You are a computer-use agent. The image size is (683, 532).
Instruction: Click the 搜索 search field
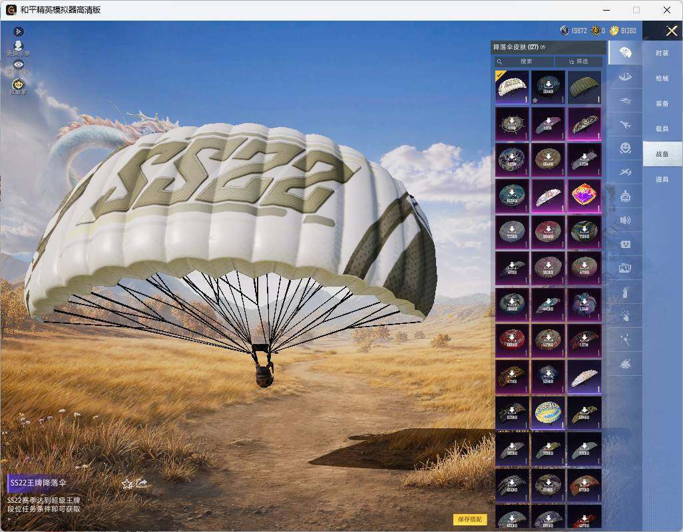[524, 61]
